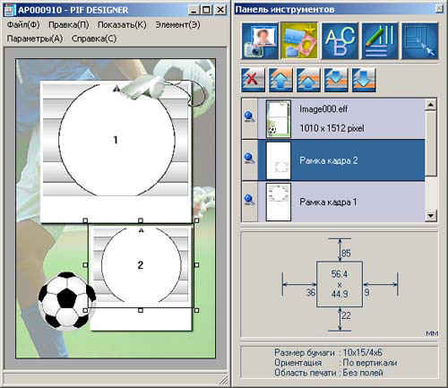
Task: Toggle visibility of Рамка кадра 2 layer
Action: tap(249, 158)
